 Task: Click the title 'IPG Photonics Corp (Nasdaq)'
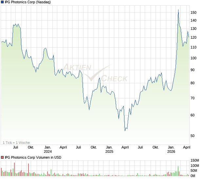(x=28, y=2)
